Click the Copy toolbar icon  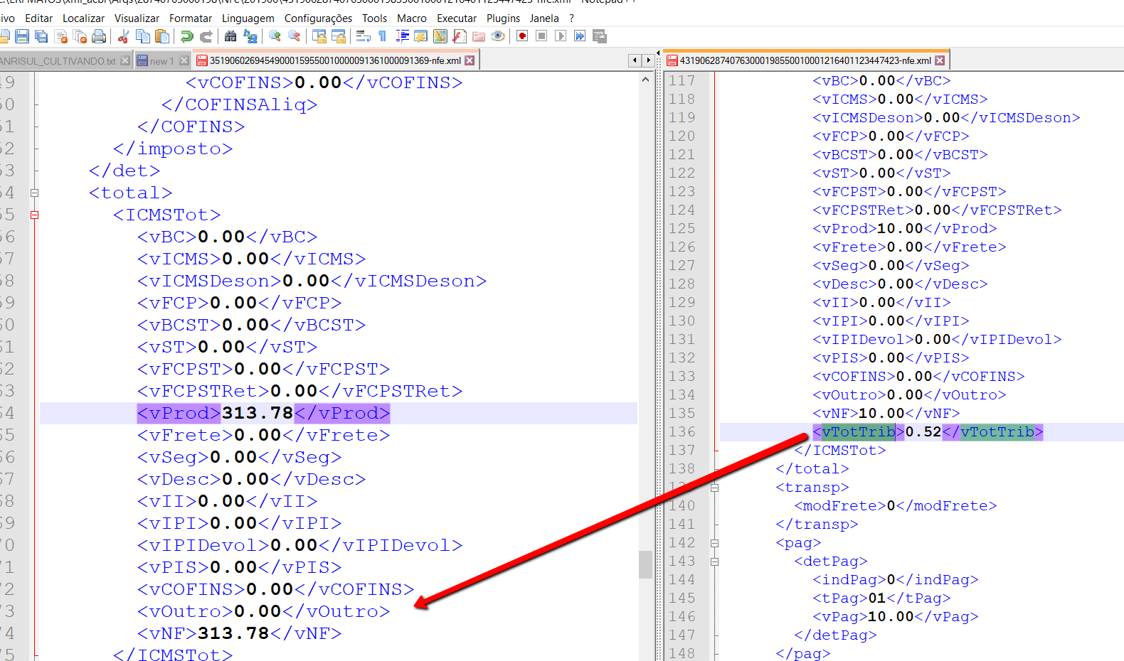point(142,36)
